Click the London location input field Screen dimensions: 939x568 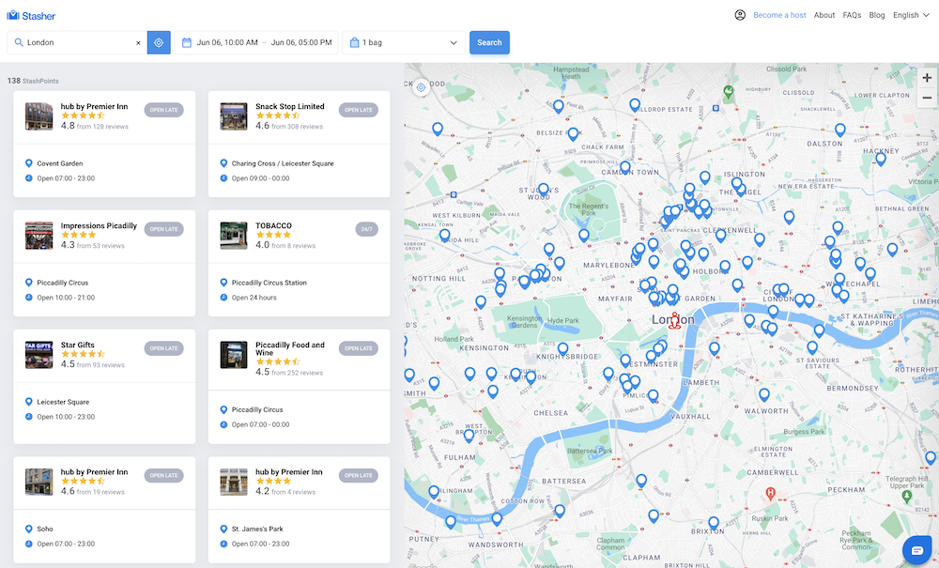(79, 42)
